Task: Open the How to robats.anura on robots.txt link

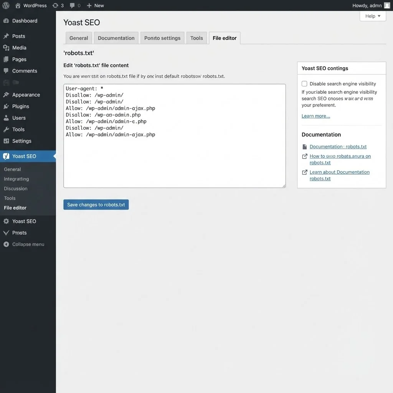Action: click(340, 159)
